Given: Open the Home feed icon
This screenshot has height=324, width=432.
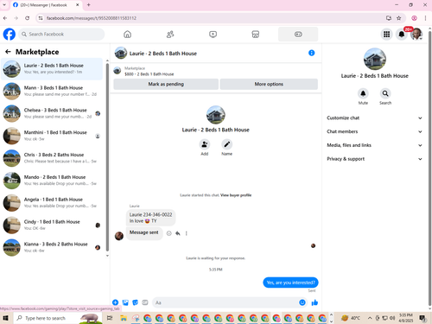Looking at the screenshot, I should click(127, 35).
